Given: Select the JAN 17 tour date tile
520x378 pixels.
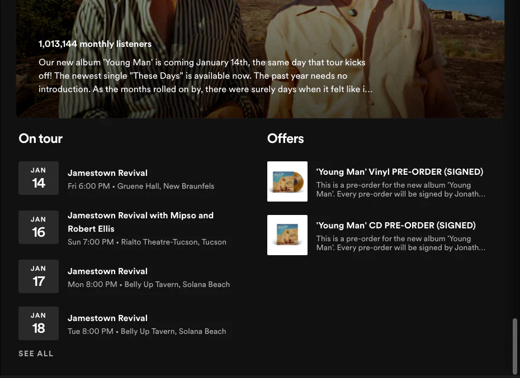Looking at the screenshot, I should tap(38, 276).
